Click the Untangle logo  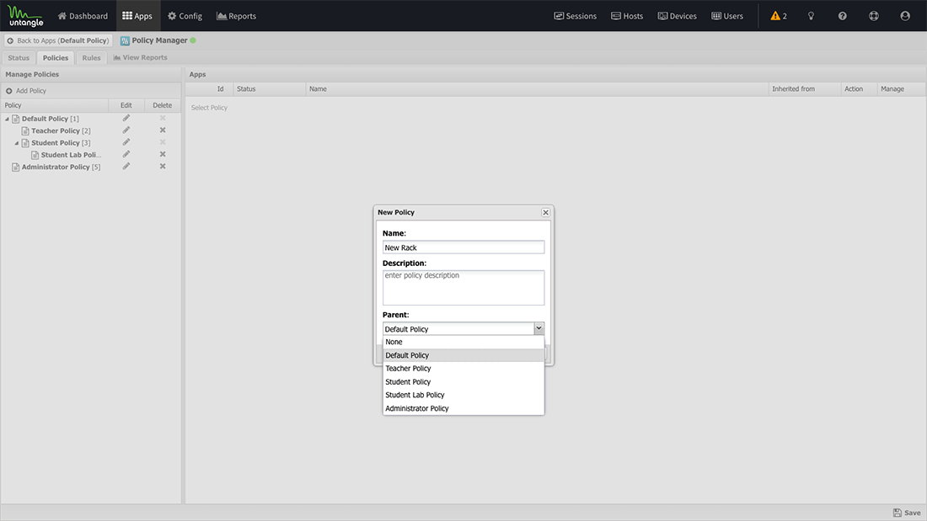point(26,16)
